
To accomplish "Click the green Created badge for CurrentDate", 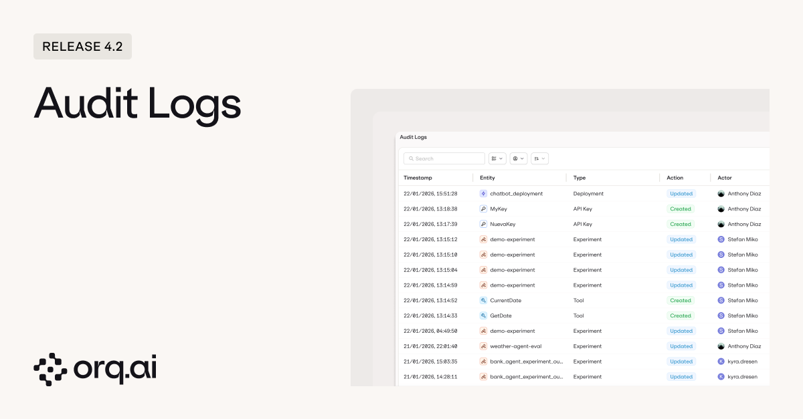I will pyautogui.click(x=681, y=300).
